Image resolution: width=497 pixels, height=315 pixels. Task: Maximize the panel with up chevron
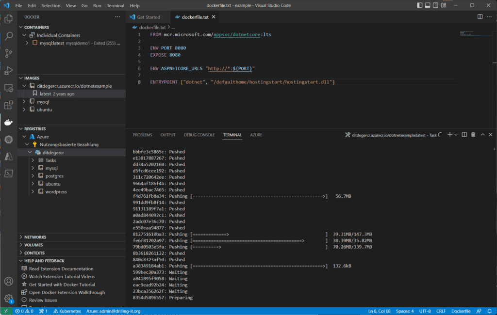click(x=482, y=135)
